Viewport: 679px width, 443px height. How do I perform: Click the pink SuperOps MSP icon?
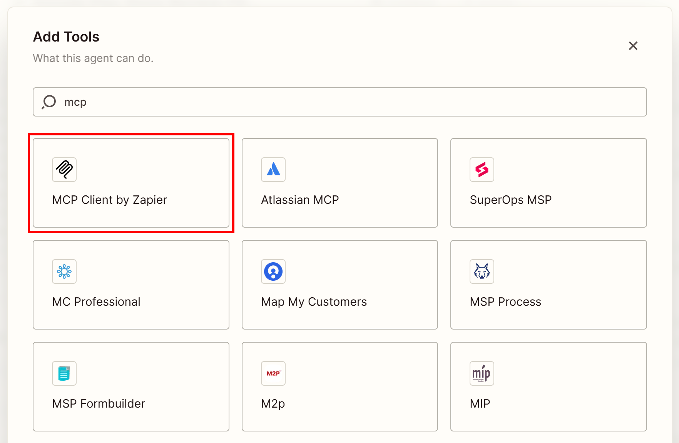click(482, 170)
